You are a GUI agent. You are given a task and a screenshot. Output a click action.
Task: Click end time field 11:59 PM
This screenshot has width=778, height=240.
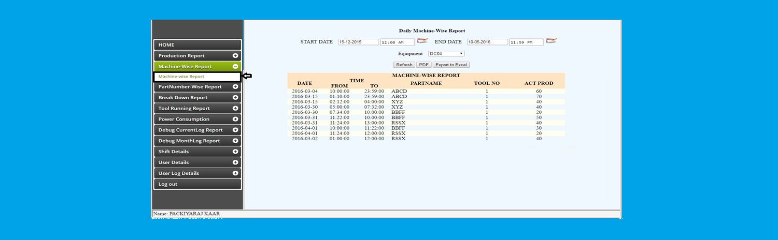[x=526, y=42]
